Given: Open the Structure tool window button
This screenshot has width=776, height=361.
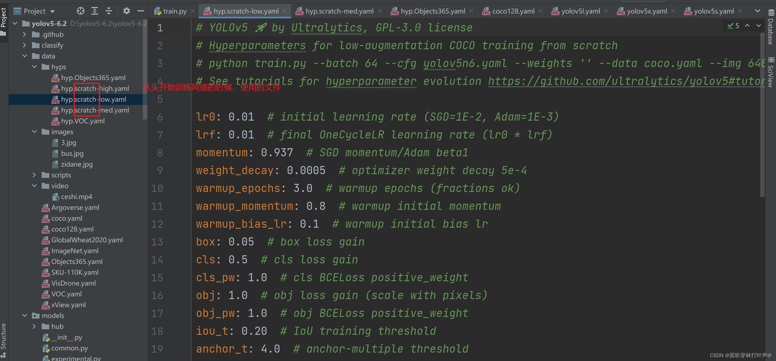Looking at the screenshot, I should coord(4,340).
